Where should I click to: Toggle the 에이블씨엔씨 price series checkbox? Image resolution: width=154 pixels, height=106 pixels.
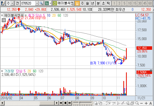pos(2,15)
